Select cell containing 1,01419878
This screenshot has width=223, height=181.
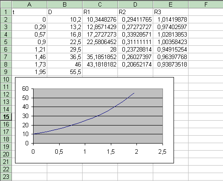171,19
